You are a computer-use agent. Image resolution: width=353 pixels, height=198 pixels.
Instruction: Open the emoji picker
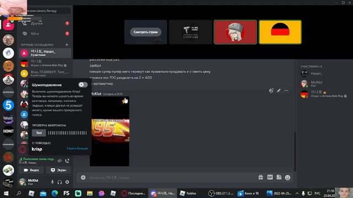[287, 178]
